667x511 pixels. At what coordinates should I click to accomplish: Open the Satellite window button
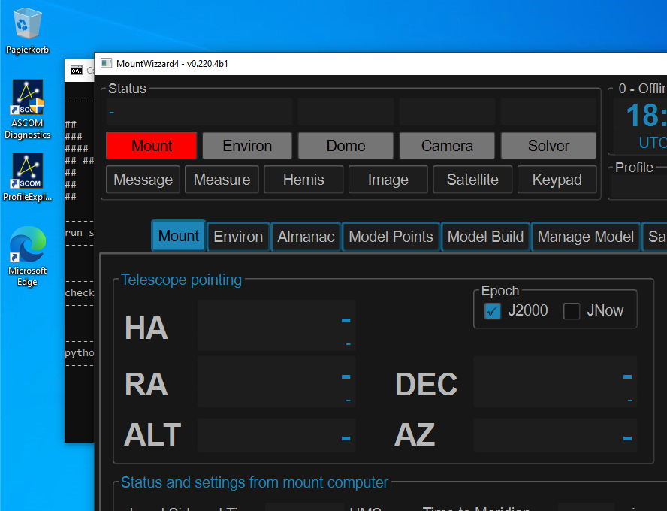pyautogui.click(x=472, y=180)
